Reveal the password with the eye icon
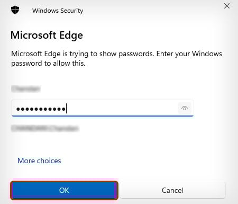Image resolution: width=238 pixels, height=204 pixels. (x=185, y=108)
